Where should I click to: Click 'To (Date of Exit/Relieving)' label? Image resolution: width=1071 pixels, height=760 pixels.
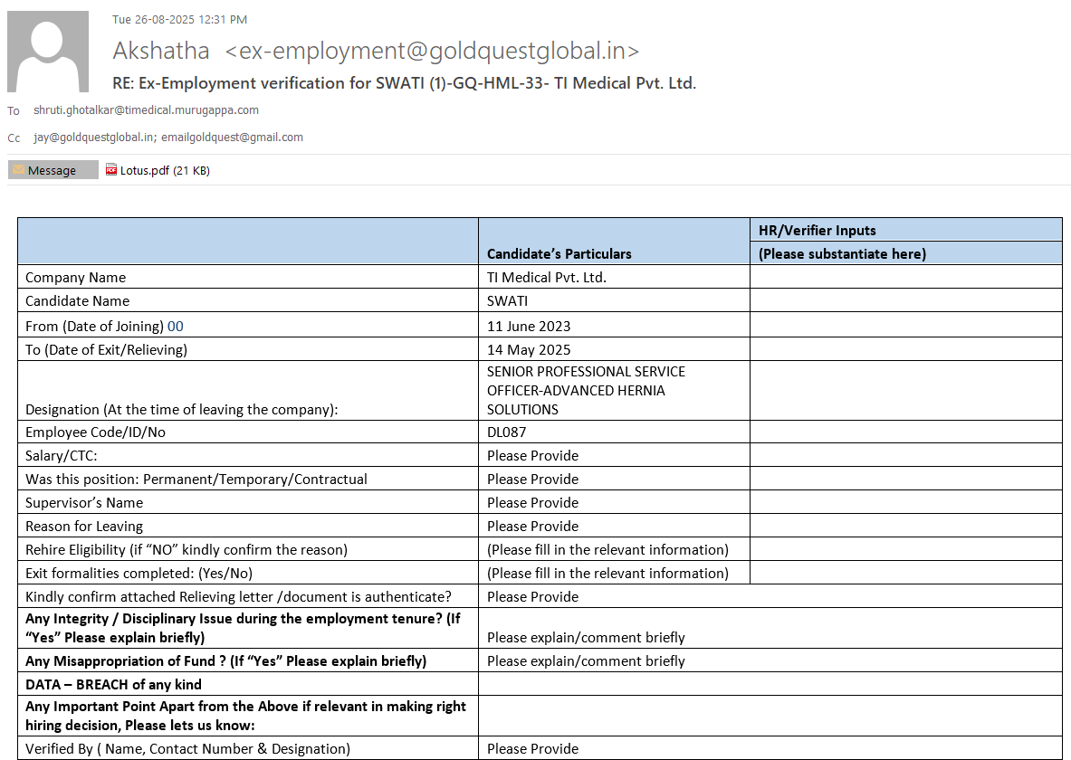click(106, 349)
